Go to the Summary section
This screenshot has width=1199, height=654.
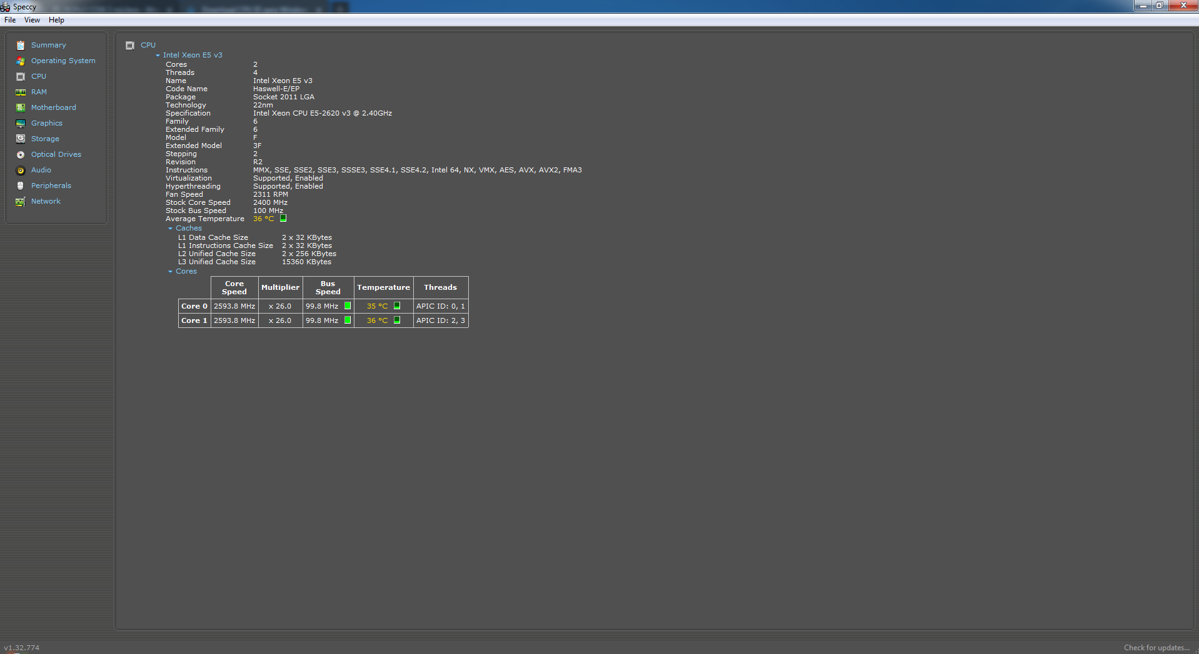(x=49, y=45)
